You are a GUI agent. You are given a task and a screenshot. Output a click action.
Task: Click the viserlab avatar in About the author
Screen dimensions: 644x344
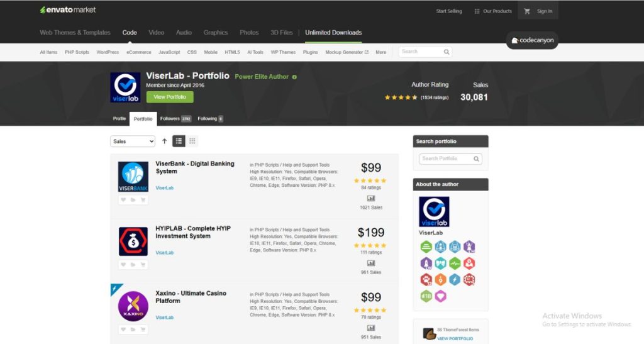434,212
